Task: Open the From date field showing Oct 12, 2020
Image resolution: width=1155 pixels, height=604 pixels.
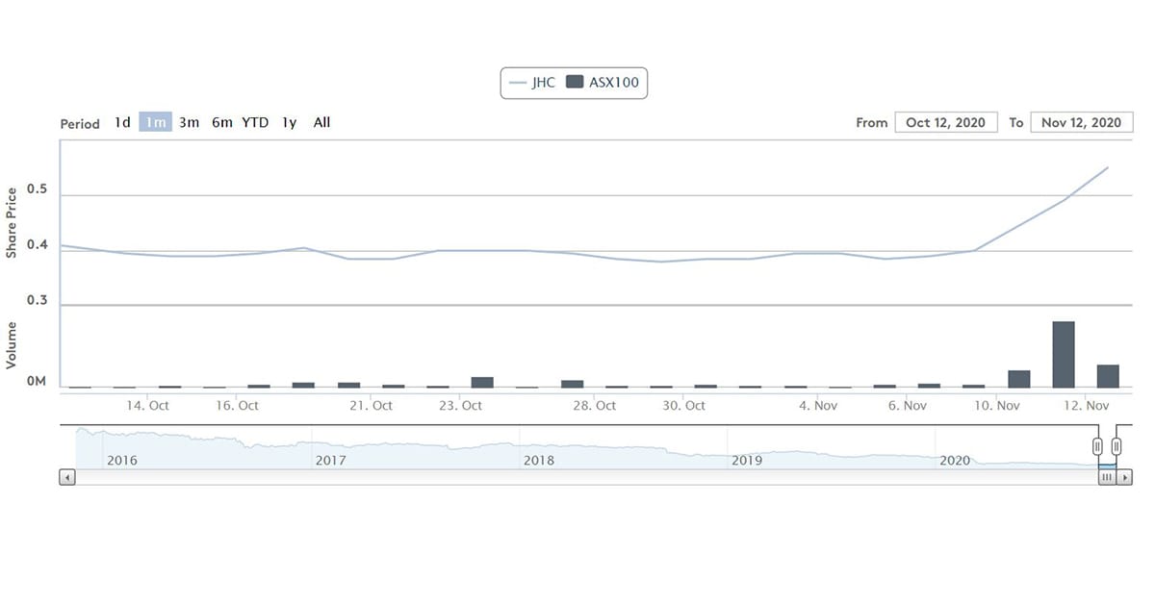Action: pyautogui.click(x=946, y=122)
